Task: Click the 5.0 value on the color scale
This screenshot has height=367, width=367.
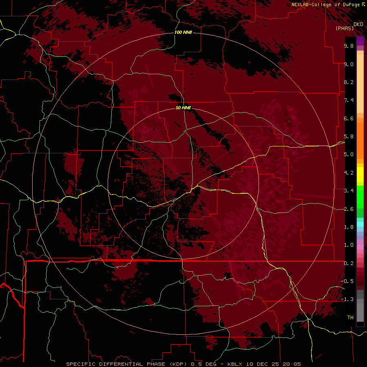Action: (x=349, y=155)
